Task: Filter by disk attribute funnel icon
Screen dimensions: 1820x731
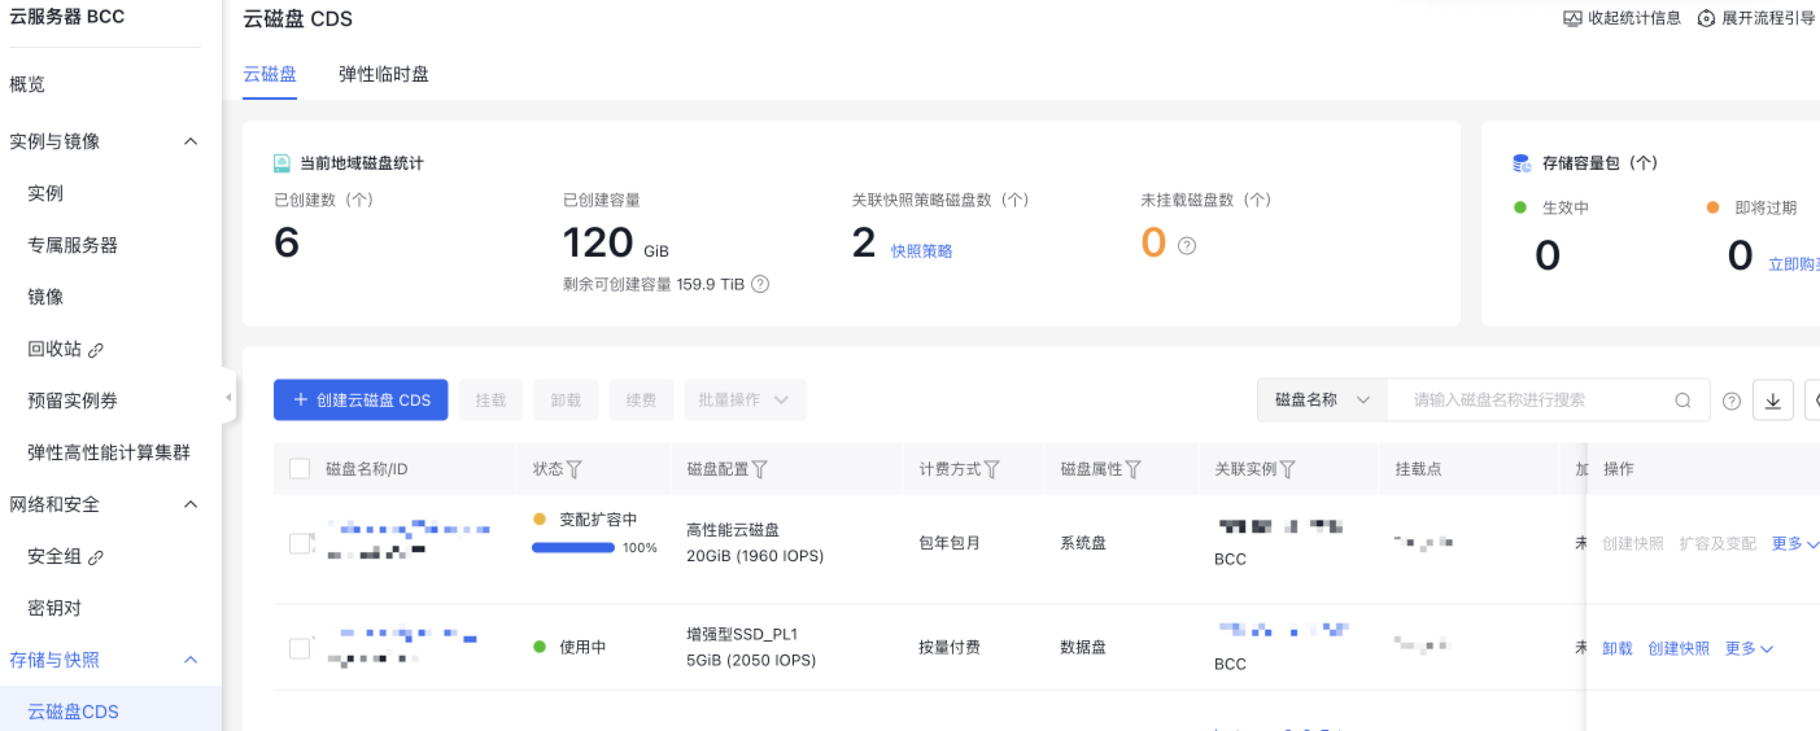Action: click(1132, 469)
